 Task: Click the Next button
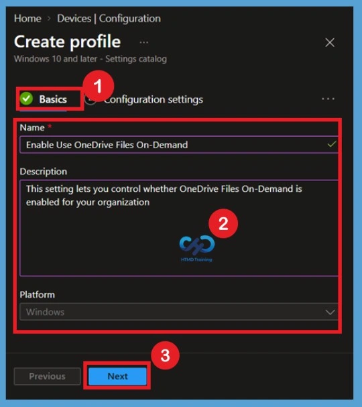(x=117, y=376)
